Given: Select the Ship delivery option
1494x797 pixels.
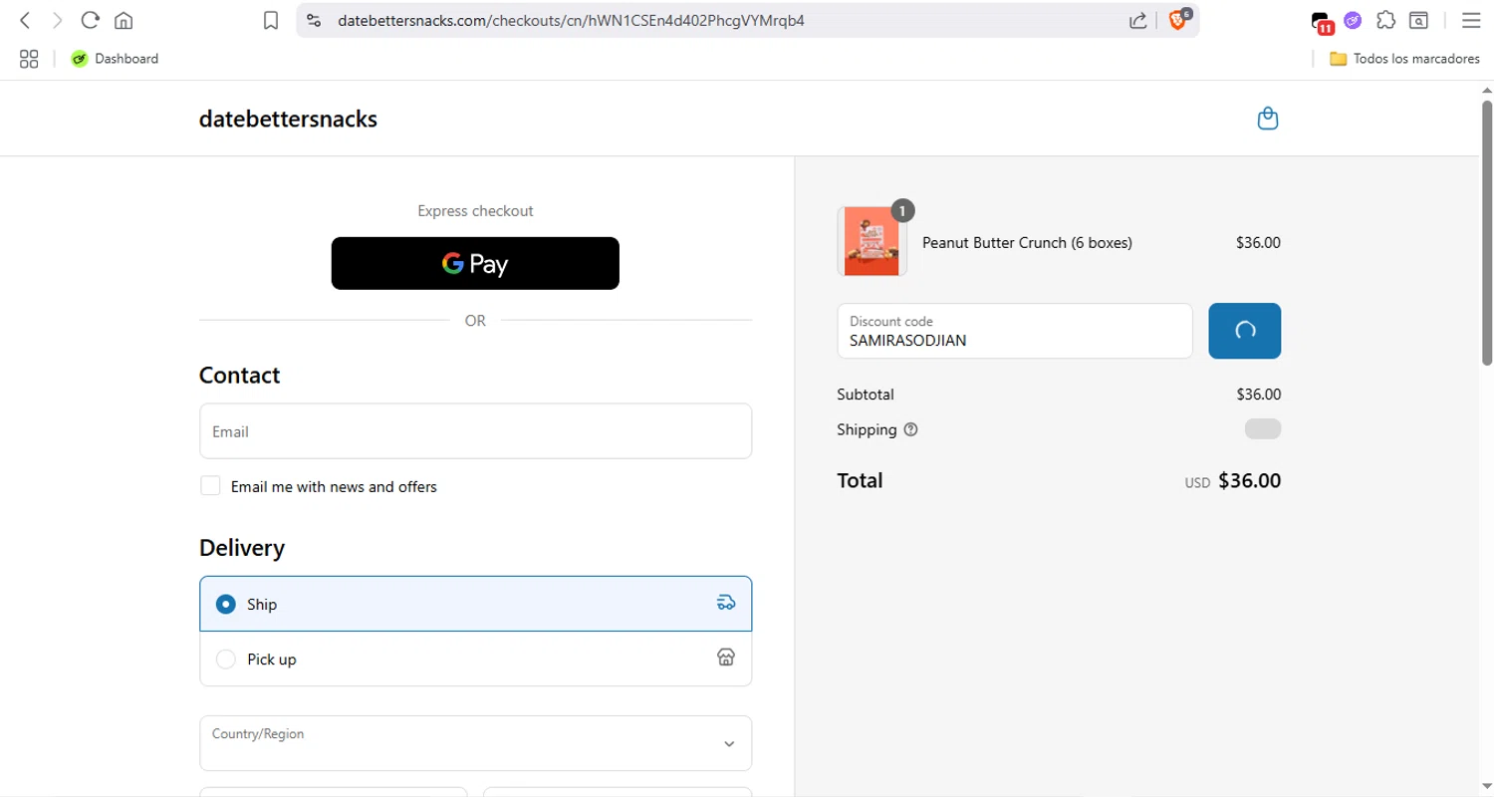Looking at the screenshot, I should coord(475,604).
